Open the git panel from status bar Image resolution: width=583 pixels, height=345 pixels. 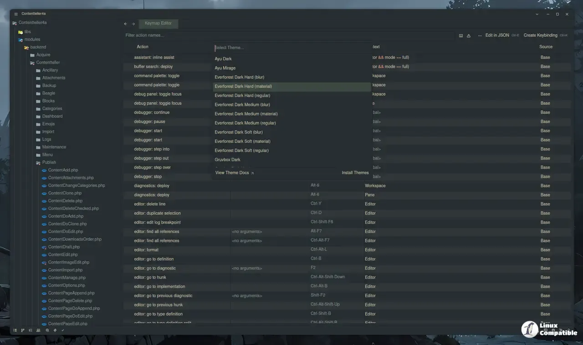(x=23, y=330)
